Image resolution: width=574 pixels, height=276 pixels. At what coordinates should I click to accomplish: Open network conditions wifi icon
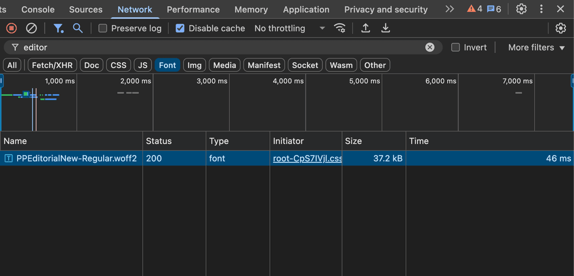340,29
